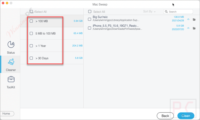Click the search magnifier icon
This screenshot has height=120, width=200.
166,11
